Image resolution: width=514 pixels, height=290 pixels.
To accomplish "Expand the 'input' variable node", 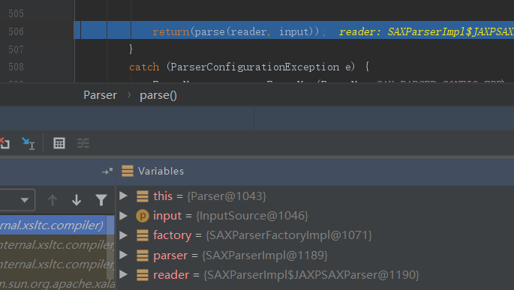I will (123, 215).
